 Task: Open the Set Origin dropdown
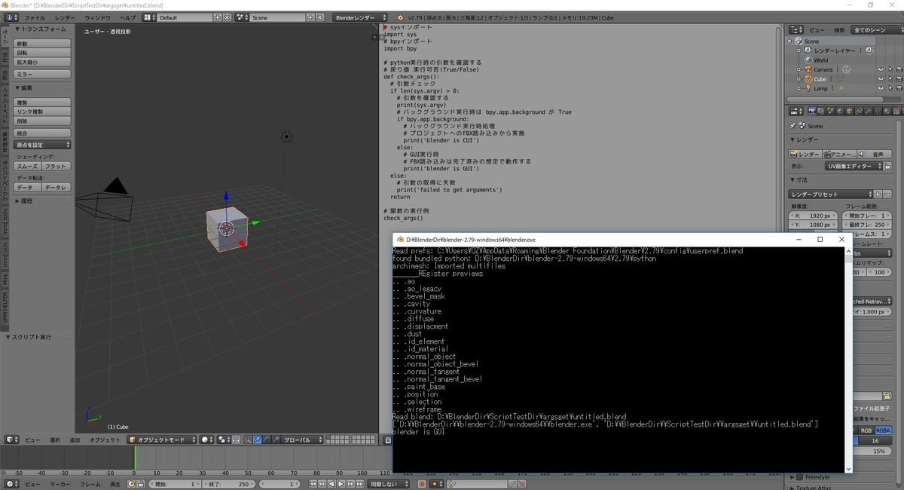pyautogui.click(x=43, y=145)
